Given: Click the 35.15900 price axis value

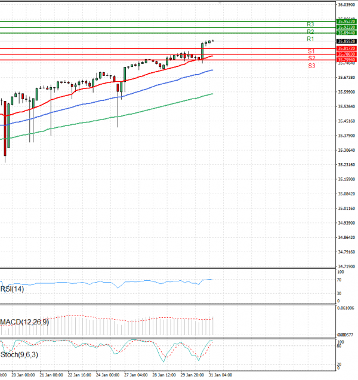Looking at the screenshot, I should pyautogui.click(x=347, y=179).
